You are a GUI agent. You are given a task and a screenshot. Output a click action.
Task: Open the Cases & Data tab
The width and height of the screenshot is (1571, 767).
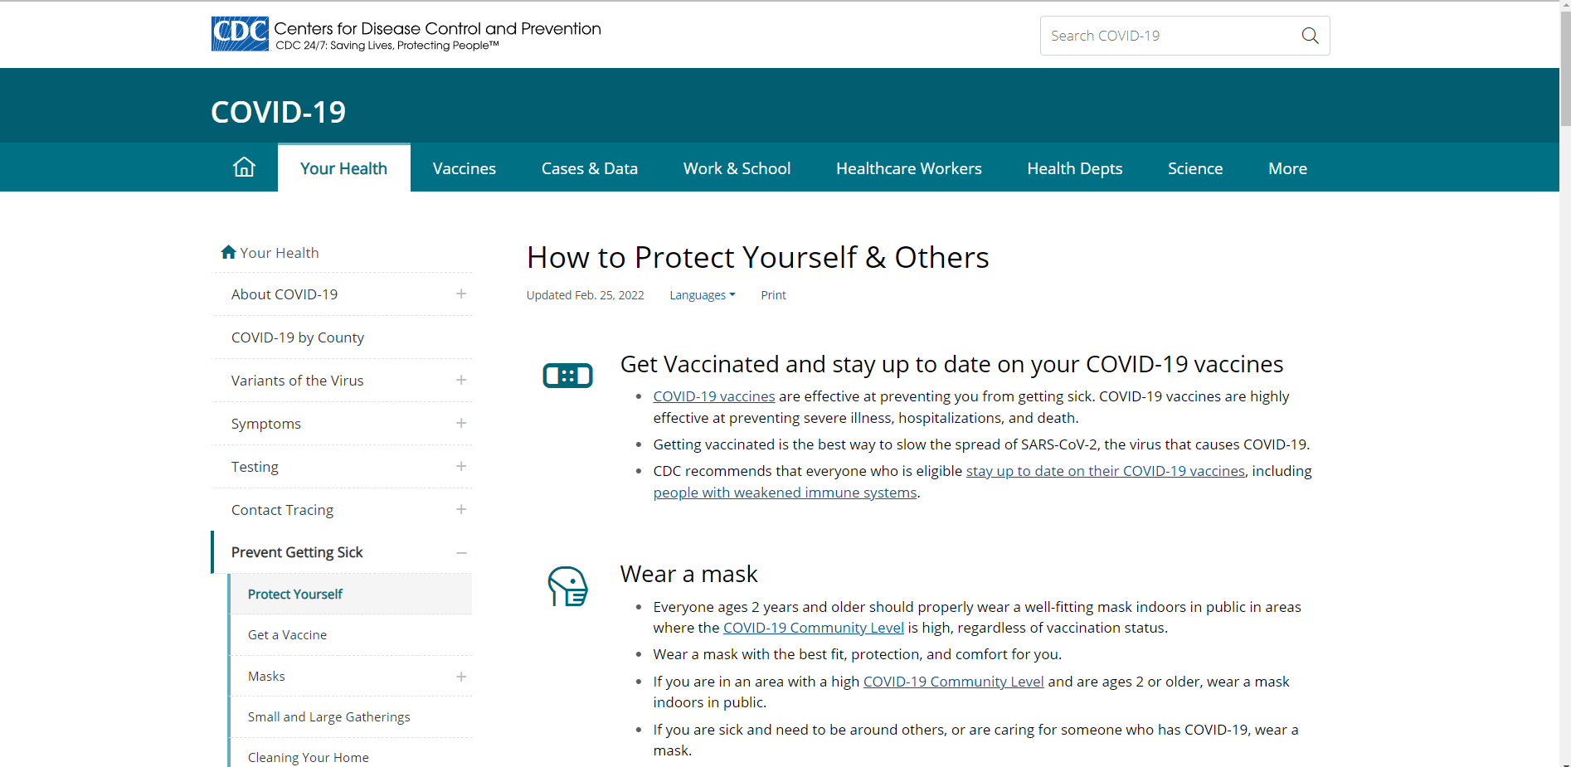click(589, 168)
